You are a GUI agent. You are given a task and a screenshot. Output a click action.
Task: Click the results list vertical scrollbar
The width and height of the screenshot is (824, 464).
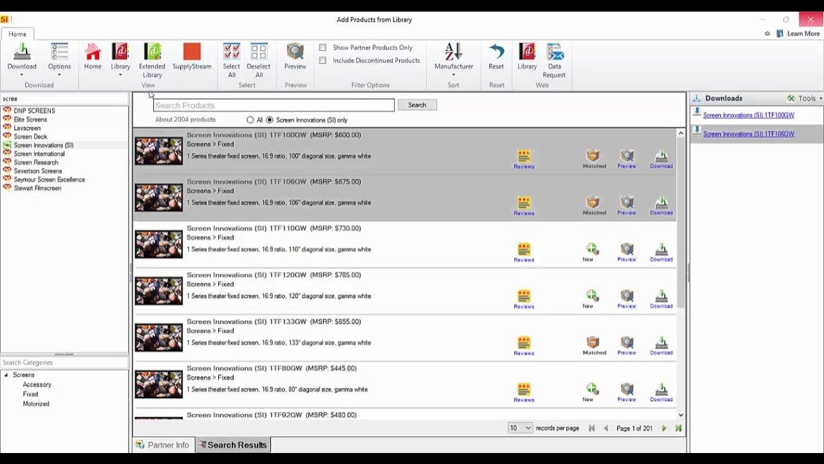click(681, 275)
